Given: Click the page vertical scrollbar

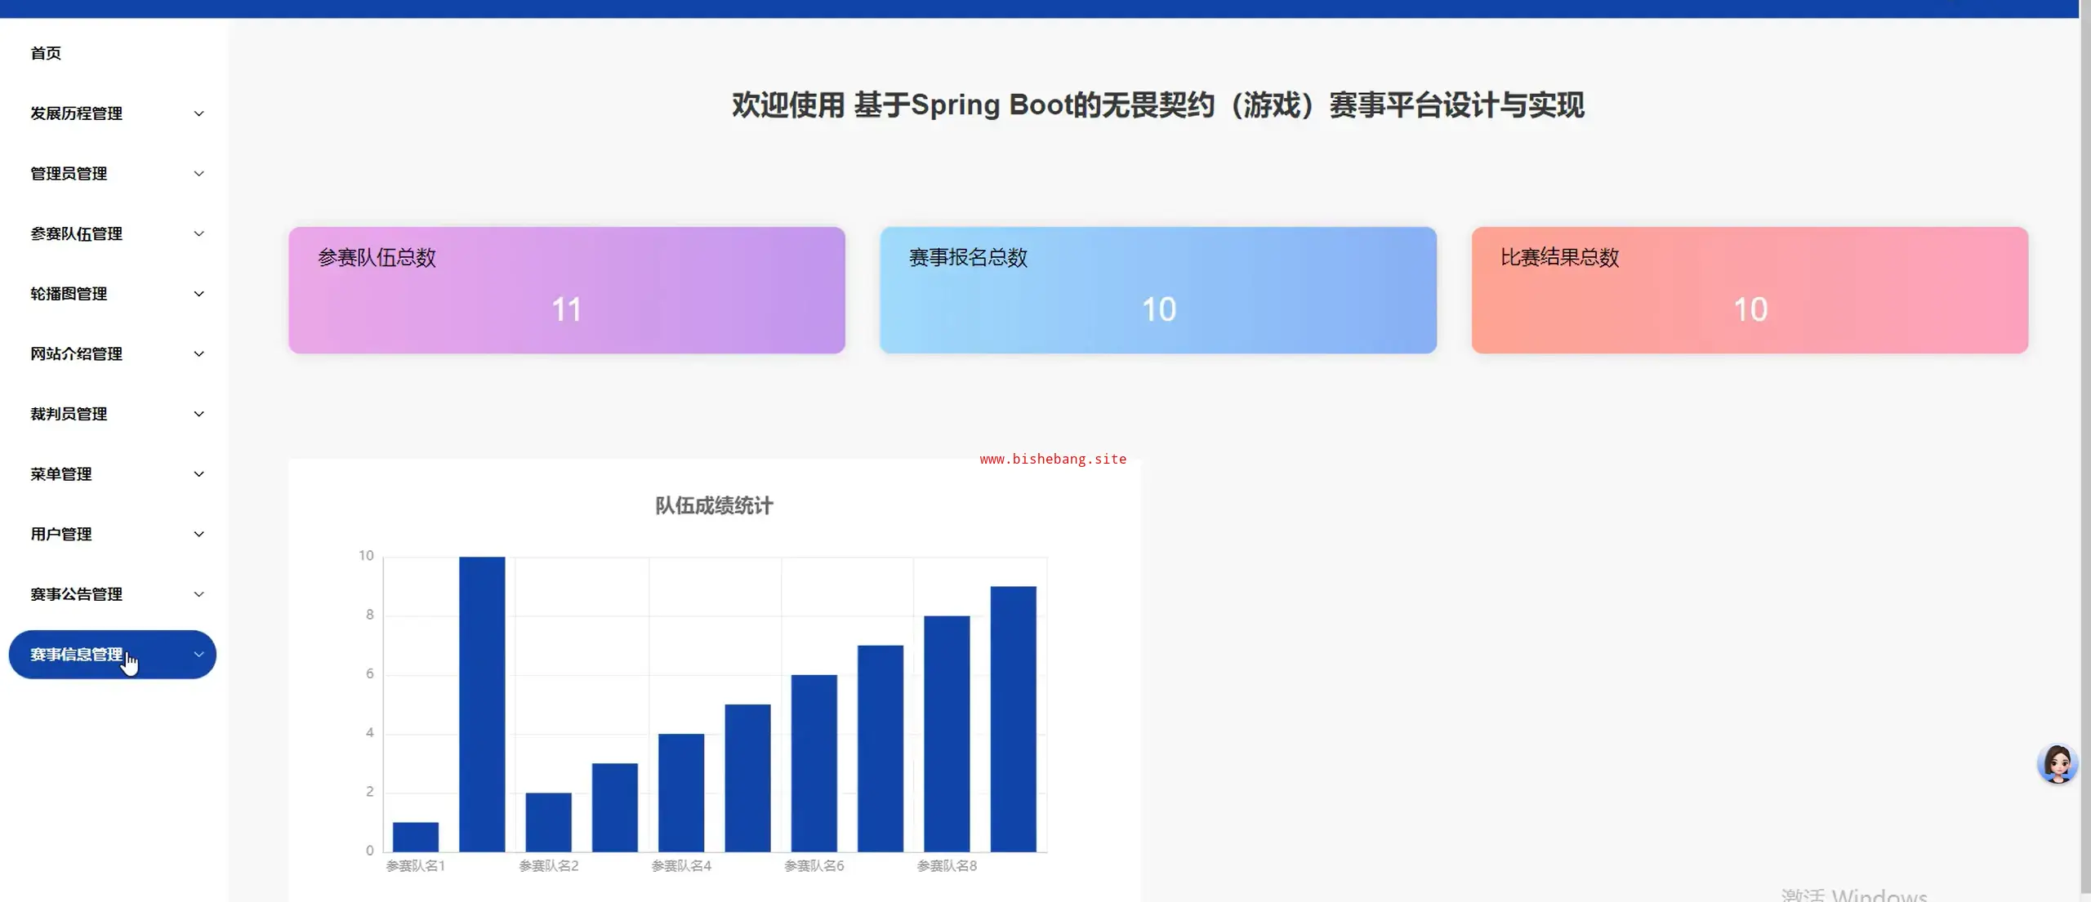Looking at the screenshot, I should click(x=2084, y=408).
